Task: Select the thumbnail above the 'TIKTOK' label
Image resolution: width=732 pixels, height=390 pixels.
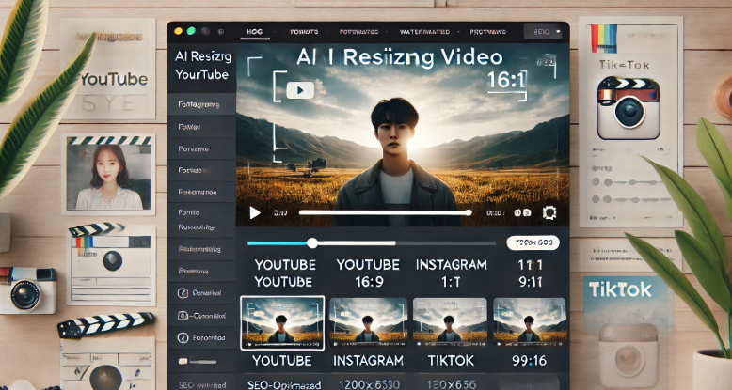Action: pyautogui.click(x=450, y=322)
